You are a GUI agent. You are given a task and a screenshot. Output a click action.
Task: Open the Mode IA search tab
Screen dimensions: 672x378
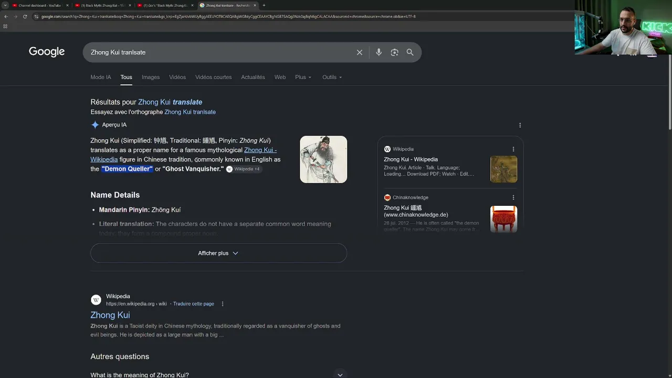click(x=101, y=77)
